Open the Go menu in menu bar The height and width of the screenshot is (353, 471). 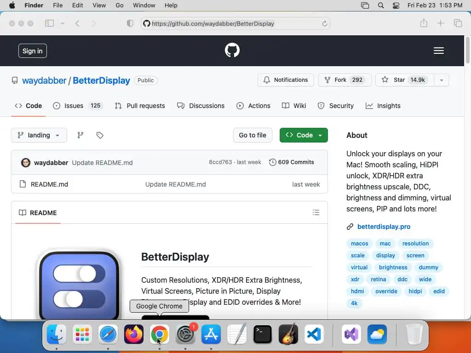[x=120, y=6]
